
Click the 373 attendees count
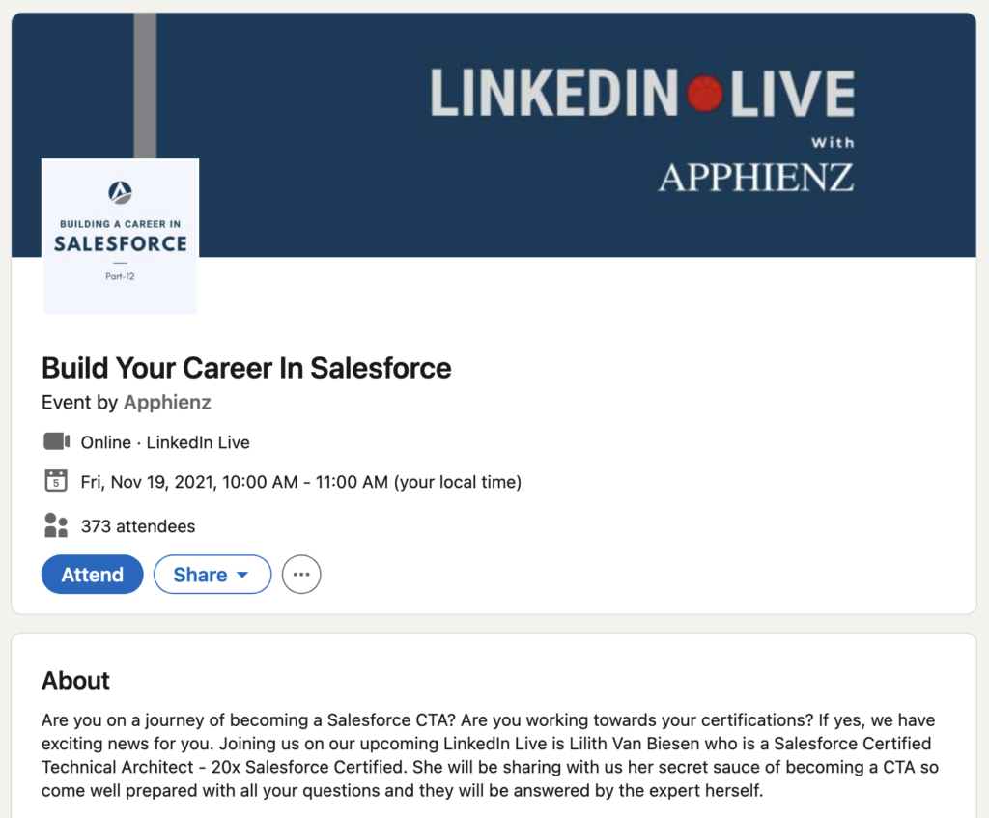point(140,525)
